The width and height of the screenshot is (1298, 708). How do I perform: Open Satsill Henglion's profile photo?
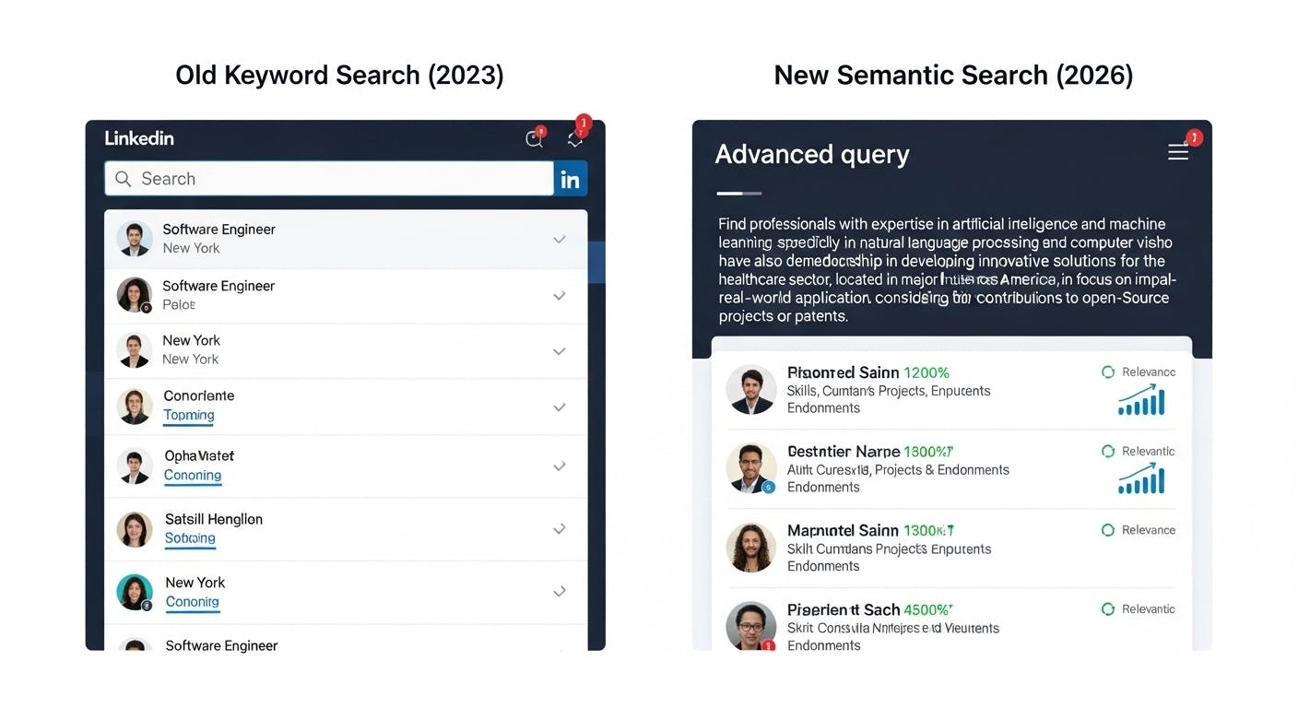[135, 530]
